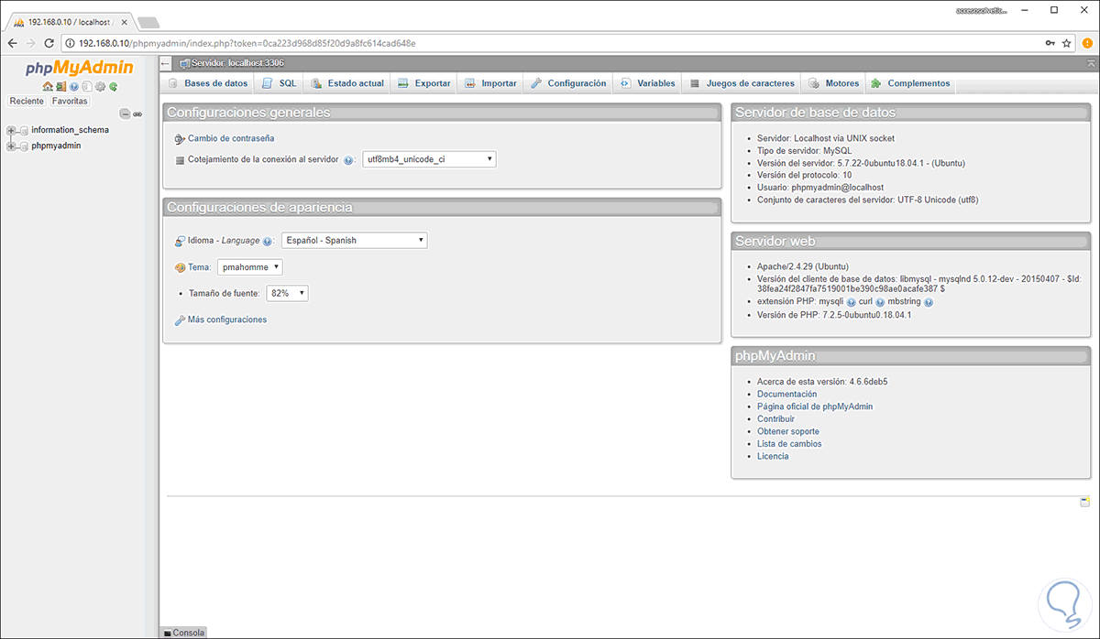Click the Cambio de contraseña link
The height and width of the screenshot is (639, 1100).
tap(231, 139)
